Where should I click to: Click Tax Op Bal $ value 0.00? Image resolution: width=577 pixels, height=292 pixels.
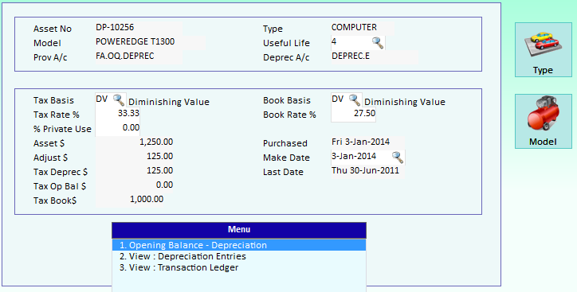coord(164,185)
